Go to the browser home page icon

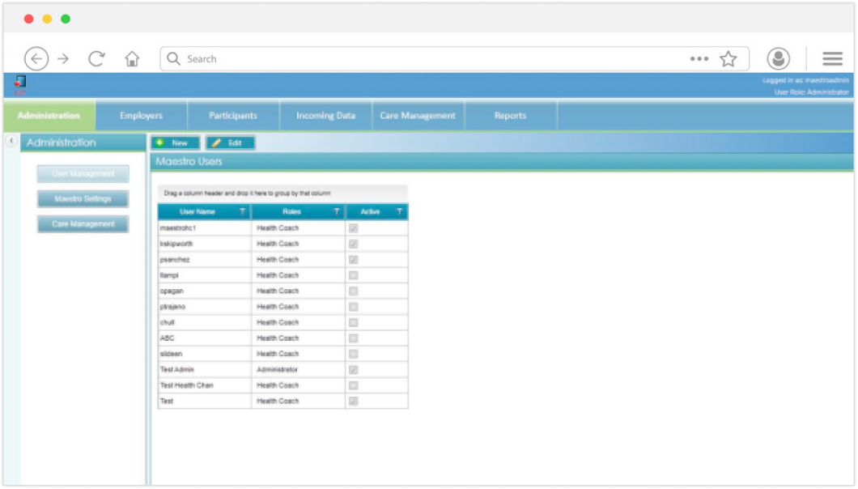pyautogui.click(x=132, y=58)
